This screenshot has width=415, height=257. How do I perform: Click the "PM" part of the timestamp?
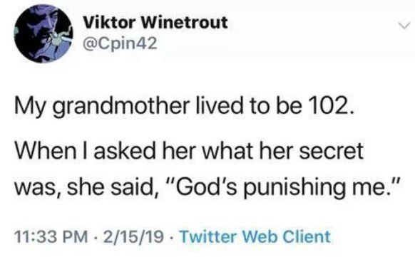click(x=76, y=236)
